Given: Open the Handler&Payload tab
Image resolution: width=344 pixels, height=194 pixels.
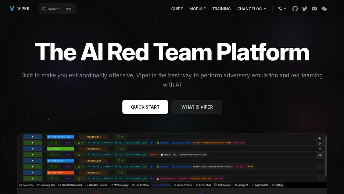Looking at the screenshot, I should 70,185.
